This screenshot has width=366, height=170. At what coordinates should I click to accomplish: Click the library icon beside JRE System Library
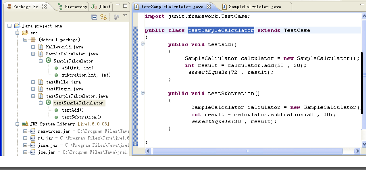click(25, 124)
